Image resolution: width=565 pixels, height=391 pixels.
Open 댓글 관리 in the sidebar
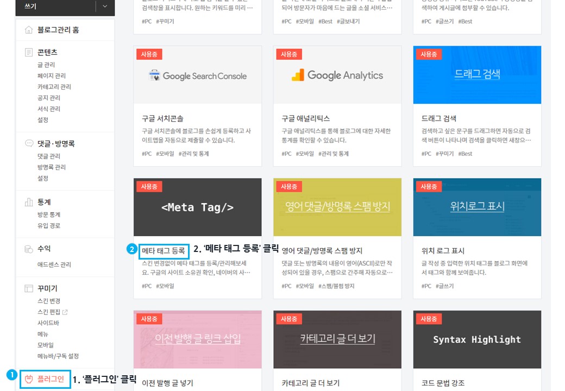point(49,156)
